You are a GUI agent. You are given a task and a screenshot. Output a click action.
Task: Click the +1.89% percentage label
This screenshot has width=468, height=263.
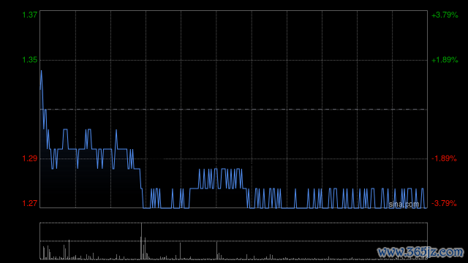(x=445, y=60)
